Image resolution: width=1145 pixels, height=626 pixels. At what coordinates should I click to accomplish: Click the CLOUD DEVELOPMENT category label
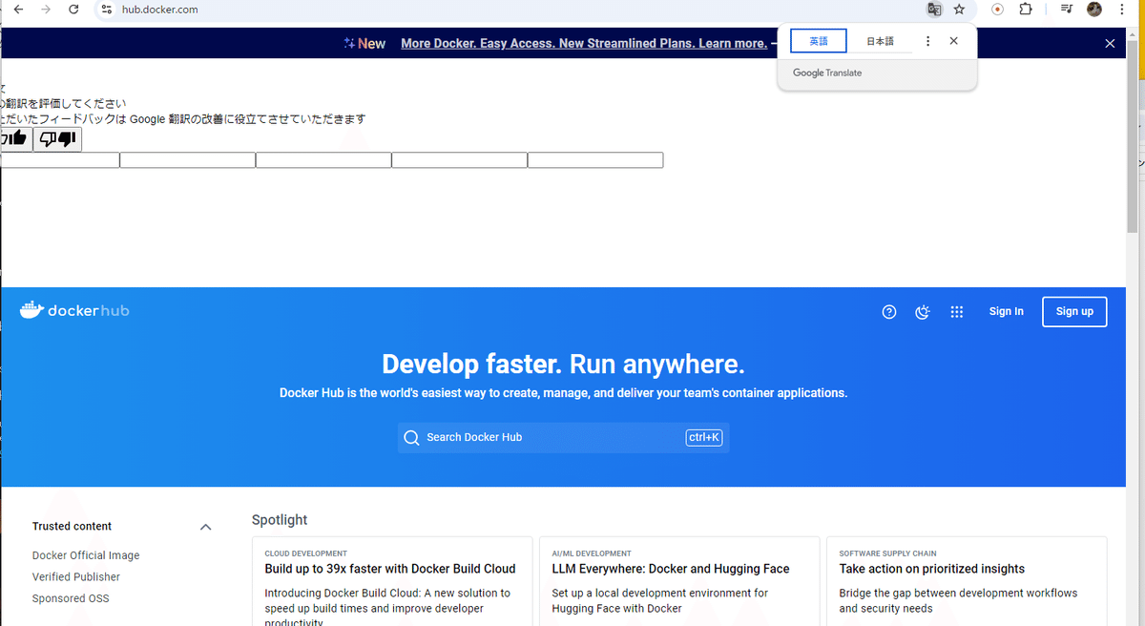coord(305,553)
